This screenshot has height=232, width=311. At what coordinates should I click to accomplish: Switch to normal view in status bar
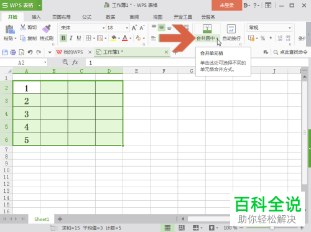click(x=167, y=228)
